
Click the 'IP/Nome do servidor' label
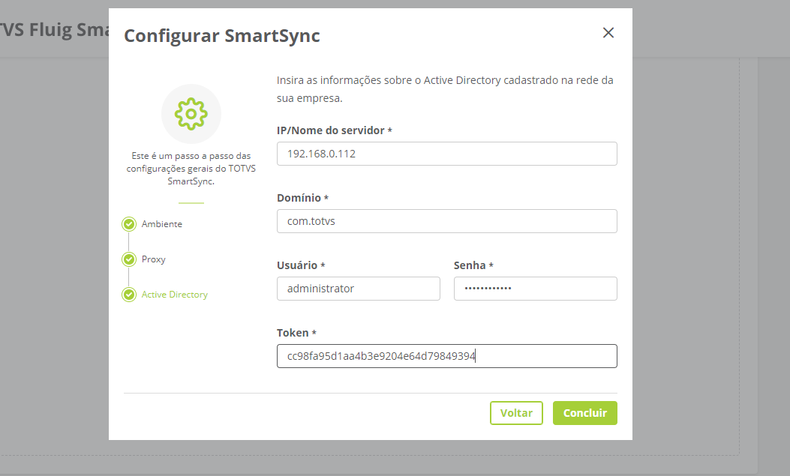point(334,130)
